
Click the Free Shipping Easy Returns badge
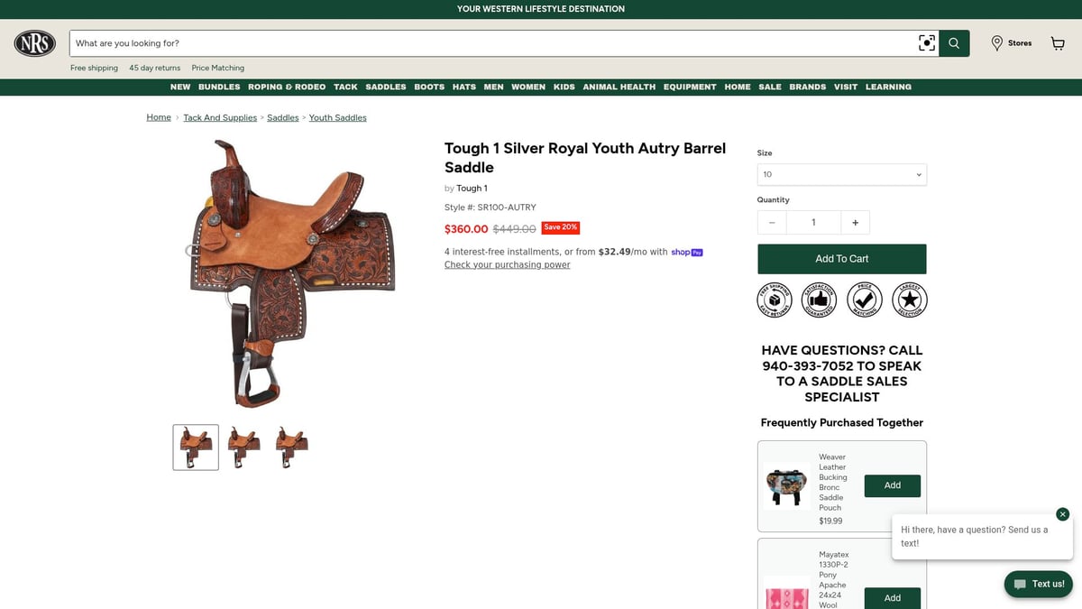tap(775, 300)
